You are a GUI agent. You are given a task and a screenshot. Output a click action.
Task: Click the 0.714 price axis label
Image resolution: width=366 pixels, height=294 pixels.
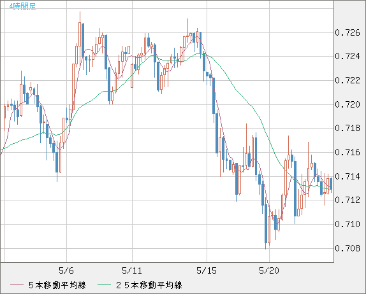(348, 176)
